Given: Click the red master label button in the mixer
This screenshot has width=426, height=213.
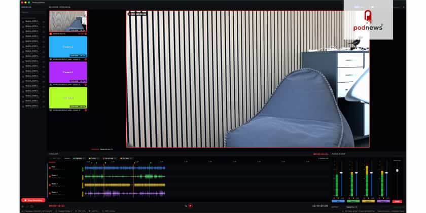Looking at the screenshot, I should pyautogui.click(x=397, y=201).
